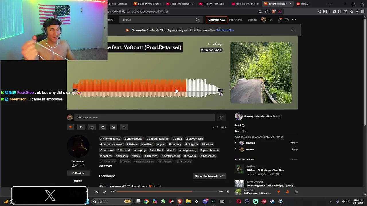Screen dimensions: 367x206
Task: Open the Brave VPN shield icon
Action: tap(357, 11)
